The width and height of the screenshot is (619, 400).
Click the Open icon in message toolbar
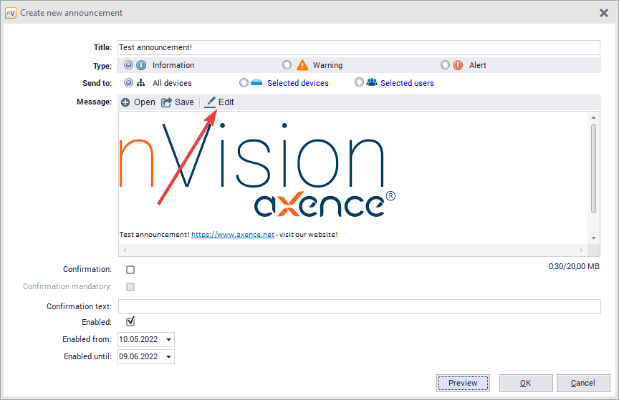point(125,102)
